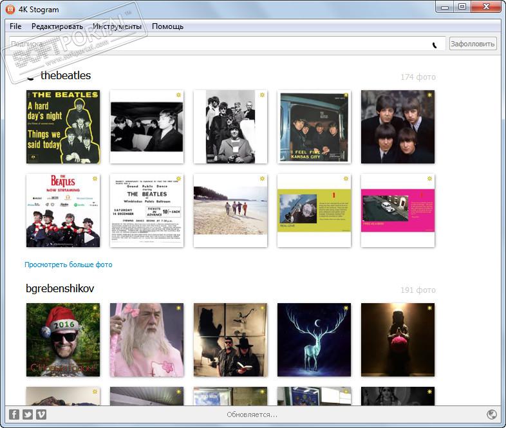
Task: Open the Beatles group with crowd photo
Action: (230, 127)
